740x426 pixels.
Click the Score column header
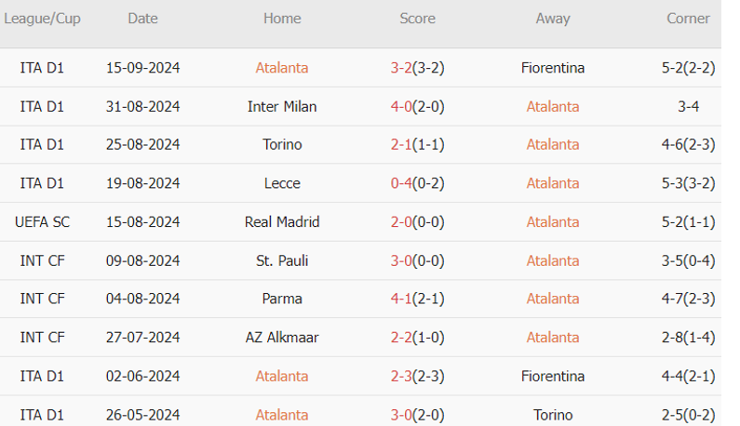point(417,19)
